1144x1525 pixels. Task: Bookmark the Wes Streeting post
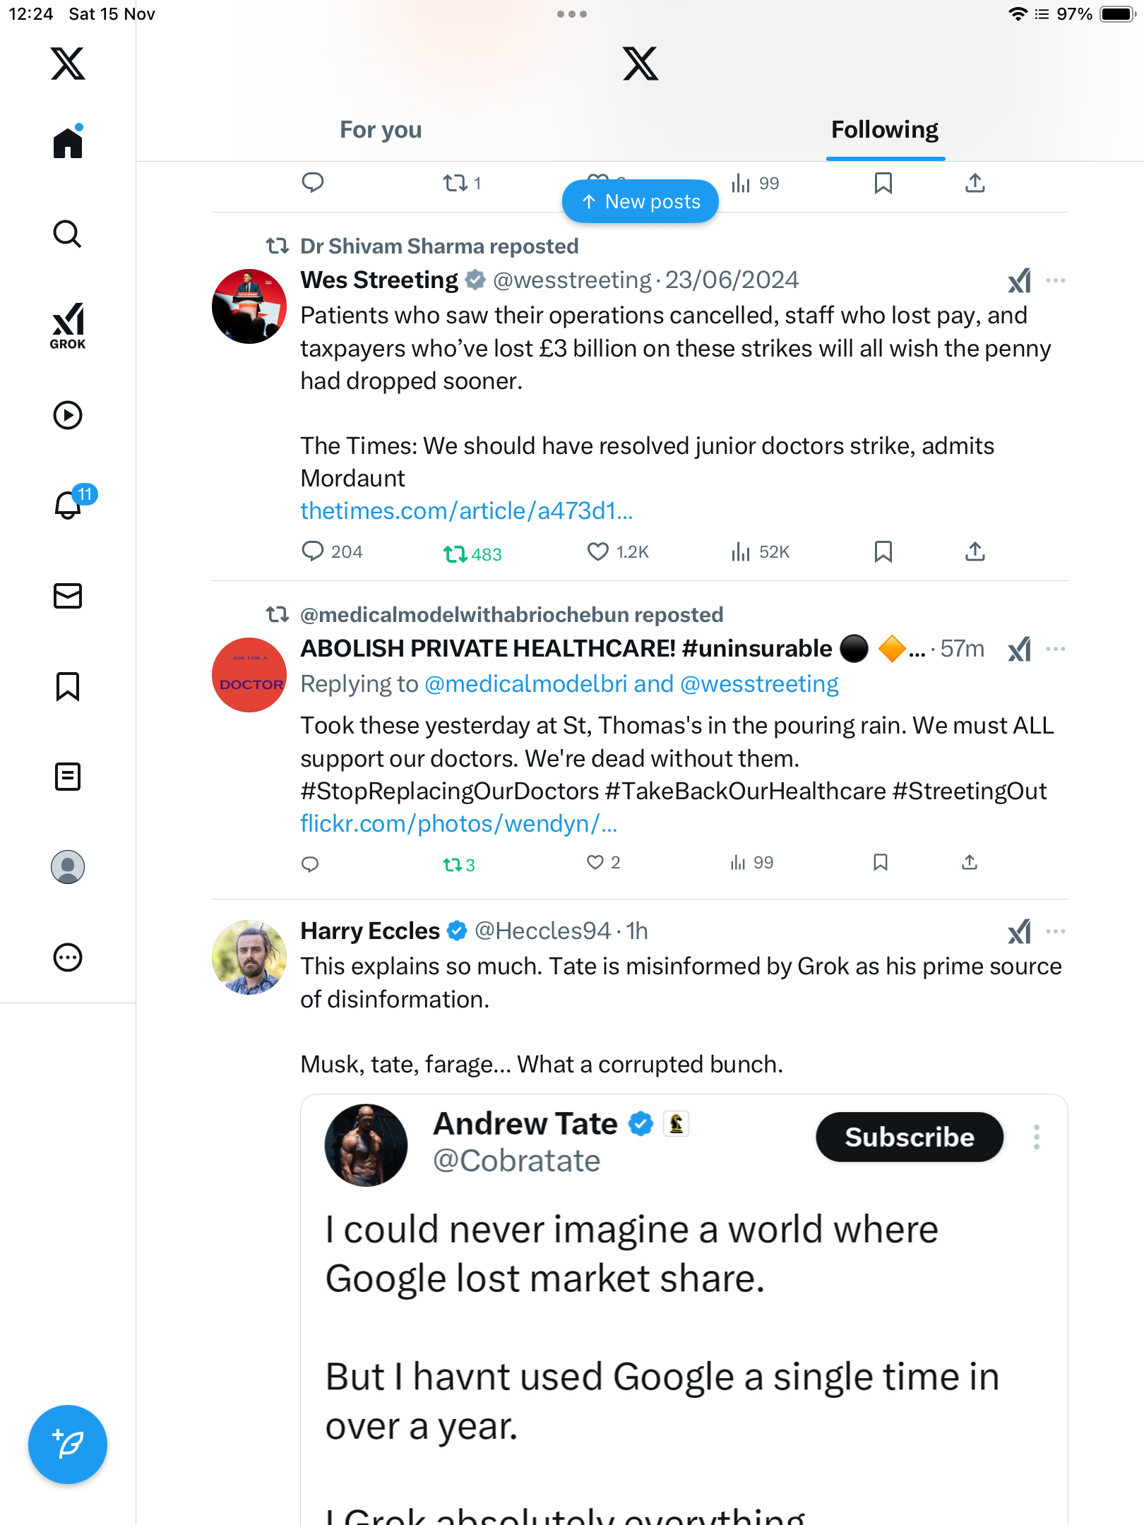[883, 551]
